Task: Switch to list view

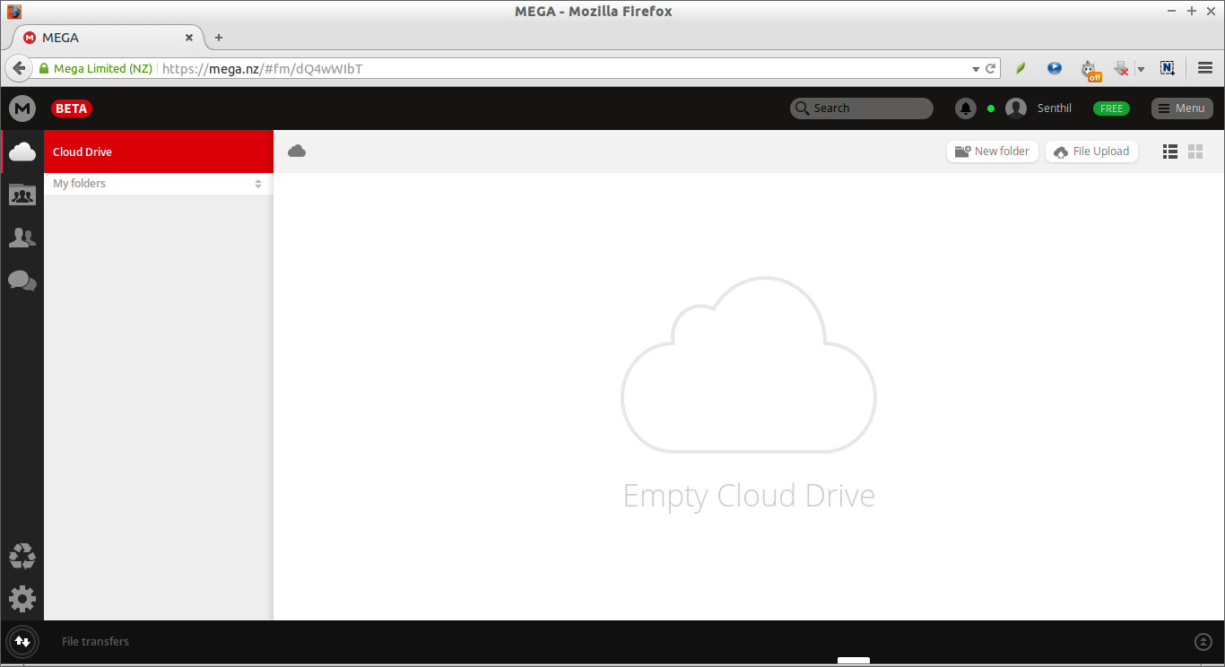Action: (1170, 152)
